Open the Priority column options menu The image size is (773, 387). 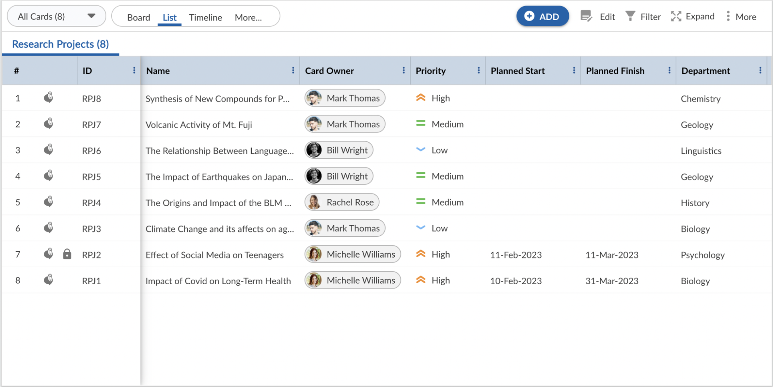(x=479, y=71)
